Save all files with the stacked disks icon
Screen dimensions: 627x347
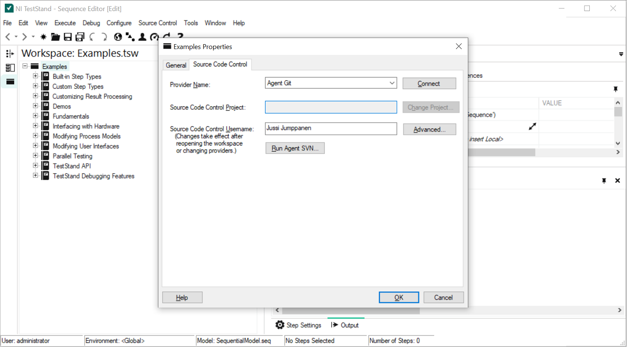(x=80, y=37)
